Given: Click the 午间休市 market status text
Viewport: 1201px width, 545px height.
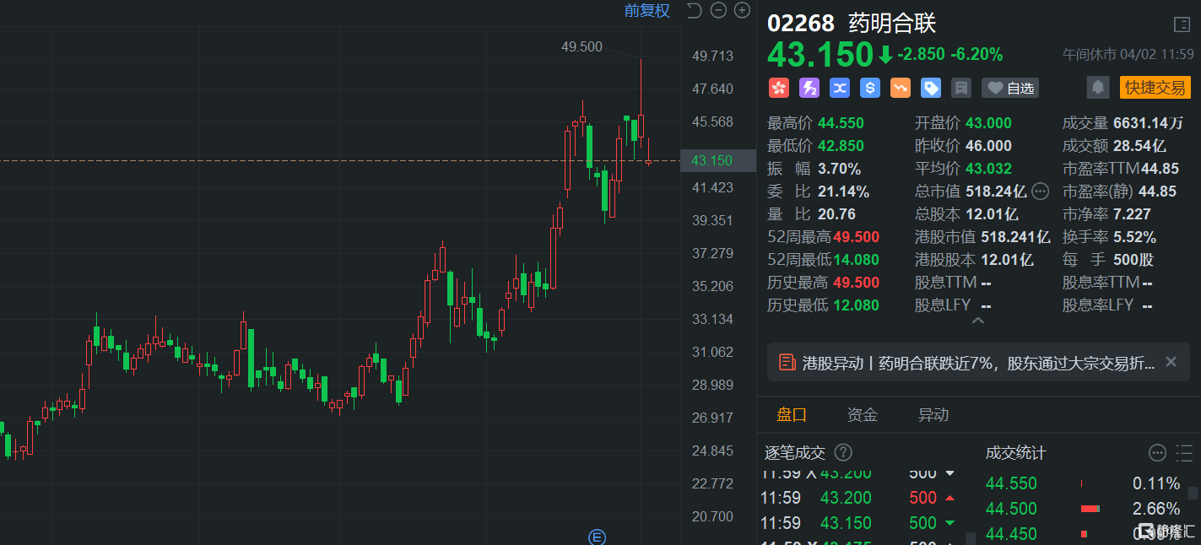Looking at the screenshot, I should 1089,55.
